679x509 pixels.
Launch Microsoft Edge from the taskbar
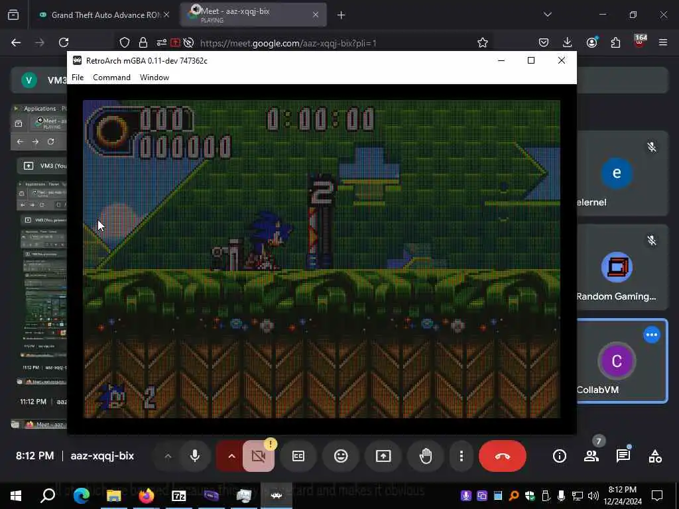82,496
